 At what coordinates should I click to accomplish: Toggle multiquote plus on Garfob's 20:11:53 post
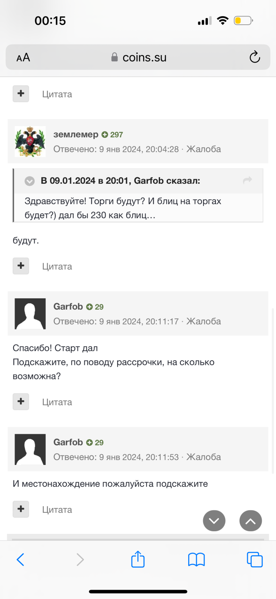[21, 509]
